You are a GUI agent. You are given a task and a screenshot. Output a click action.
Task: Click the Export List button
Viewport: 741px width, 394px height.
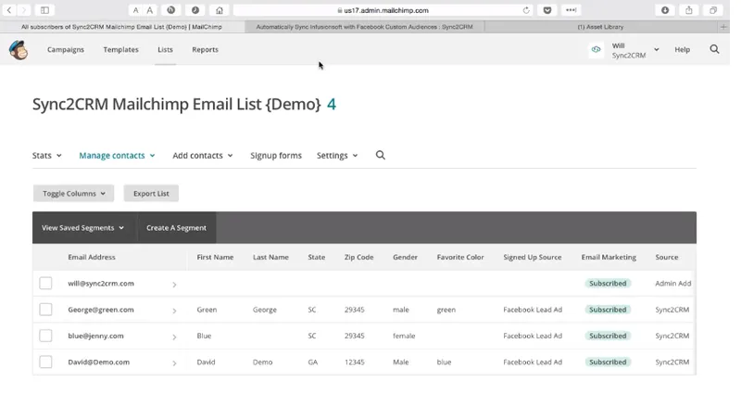(x=151, y=194)
